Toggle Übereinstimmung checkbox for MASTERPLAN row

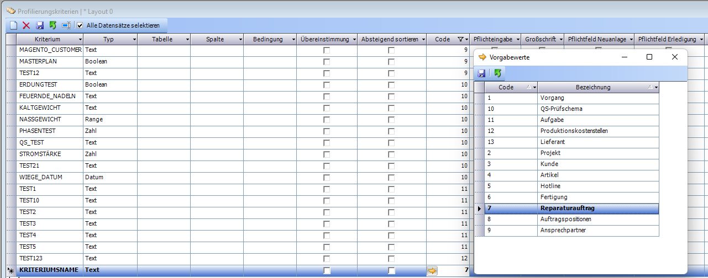[x=327, y=62]
